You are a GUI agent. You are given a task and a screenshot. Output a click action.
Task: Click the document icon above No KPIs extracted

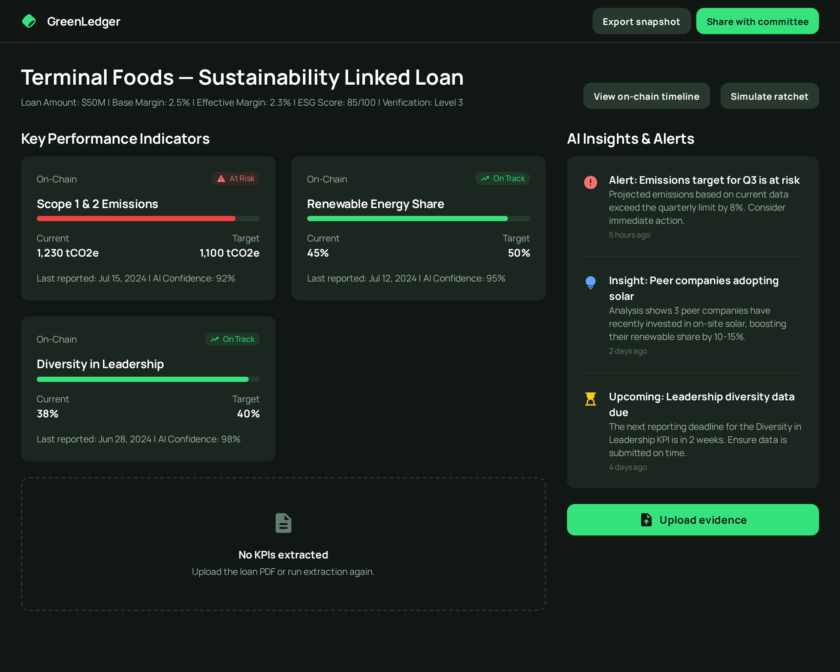point(283,523)
